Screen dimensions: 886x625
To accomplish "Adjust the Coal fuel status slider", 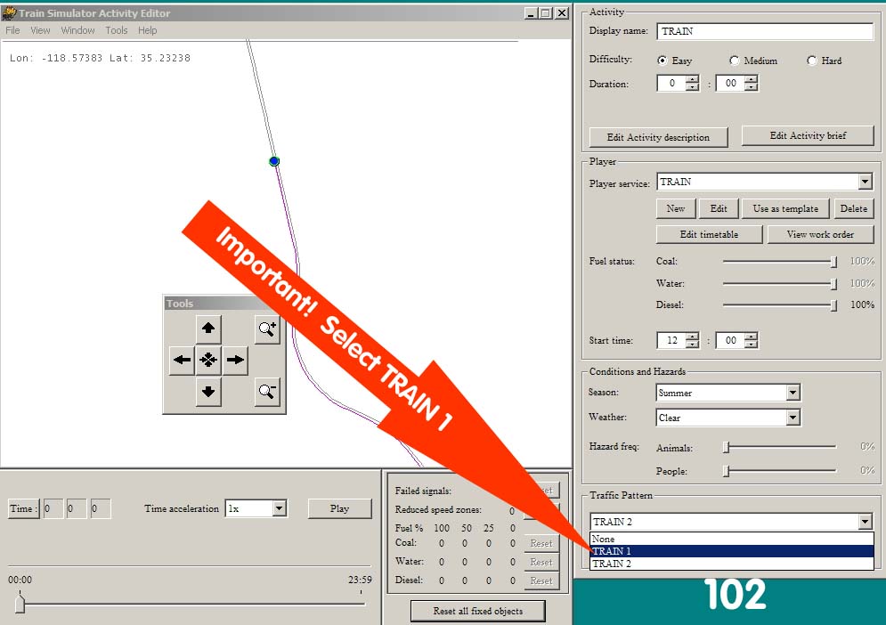I will tap(833, 262).
